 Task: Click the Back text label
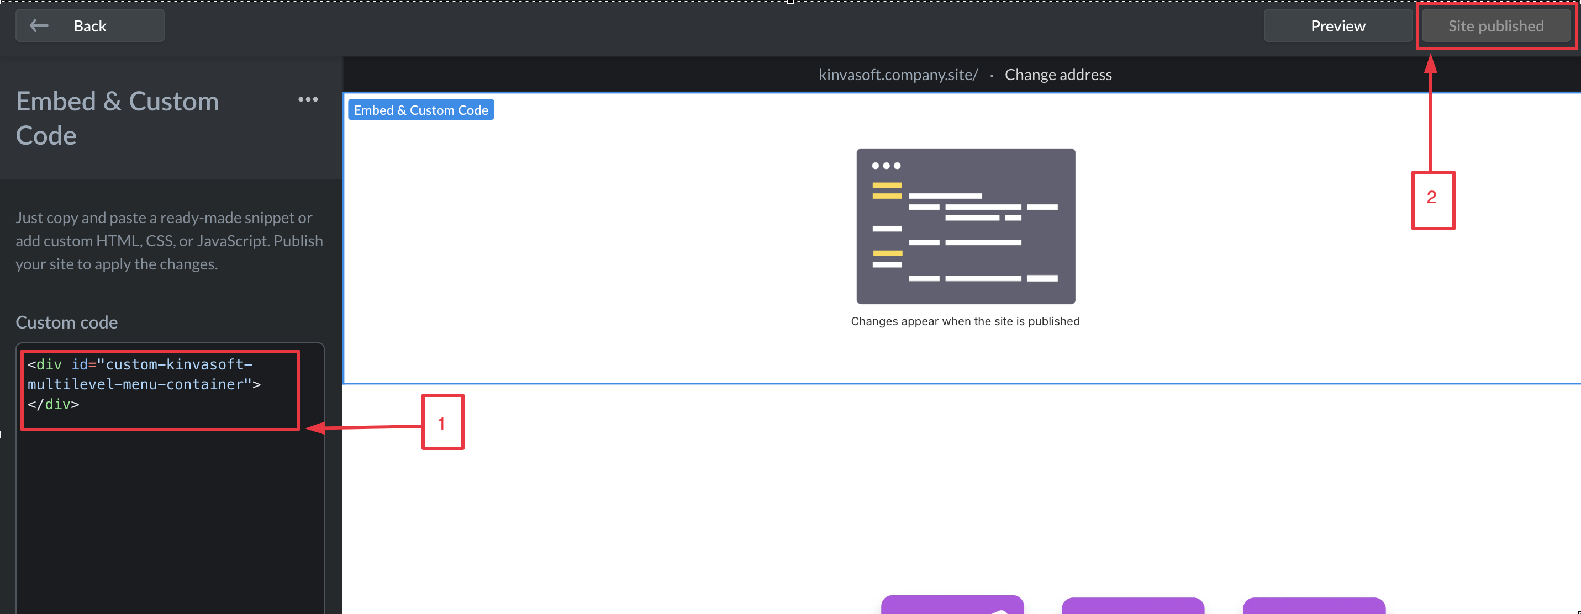[x=89, y=26]
